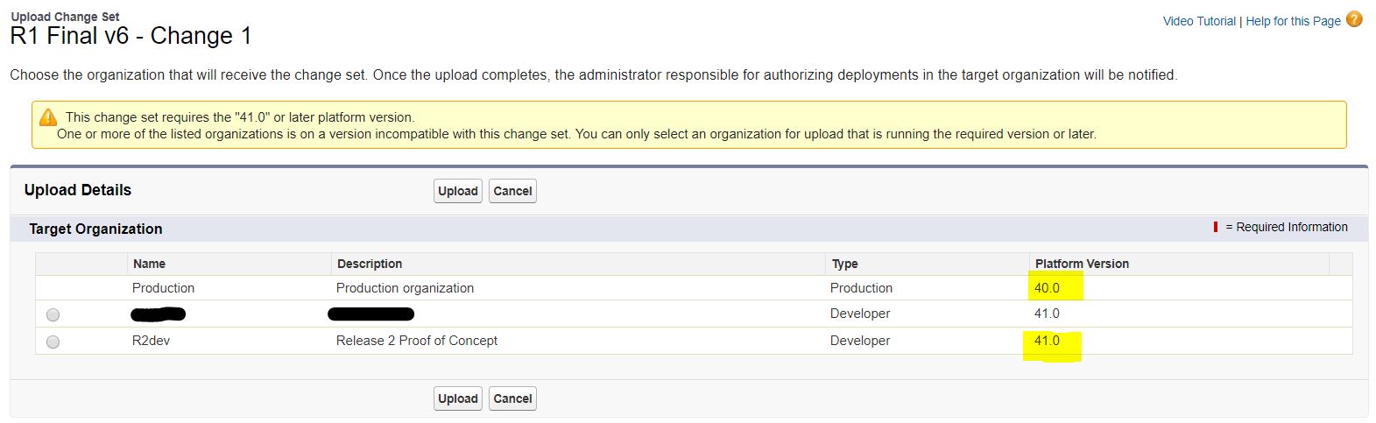Click the bottom Cancel button
This screenshot has width=1376, height=423.
coord(512,398)
